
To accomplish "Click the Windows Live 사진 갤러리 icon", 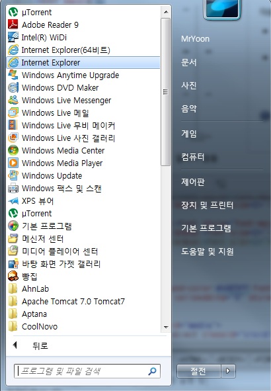I will (13, 138).
